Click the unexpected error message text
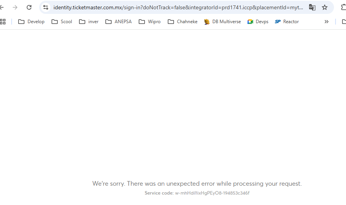This screenshot has width=346, height=205. point(197,183)
